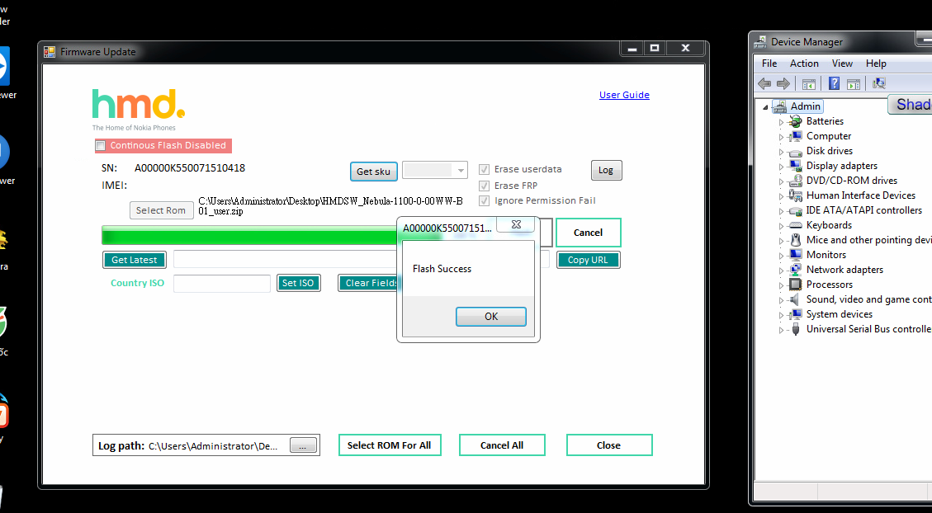
Task: Toggle the Ignore Permission Fail checkbox
Action: [x=485, y=200]
